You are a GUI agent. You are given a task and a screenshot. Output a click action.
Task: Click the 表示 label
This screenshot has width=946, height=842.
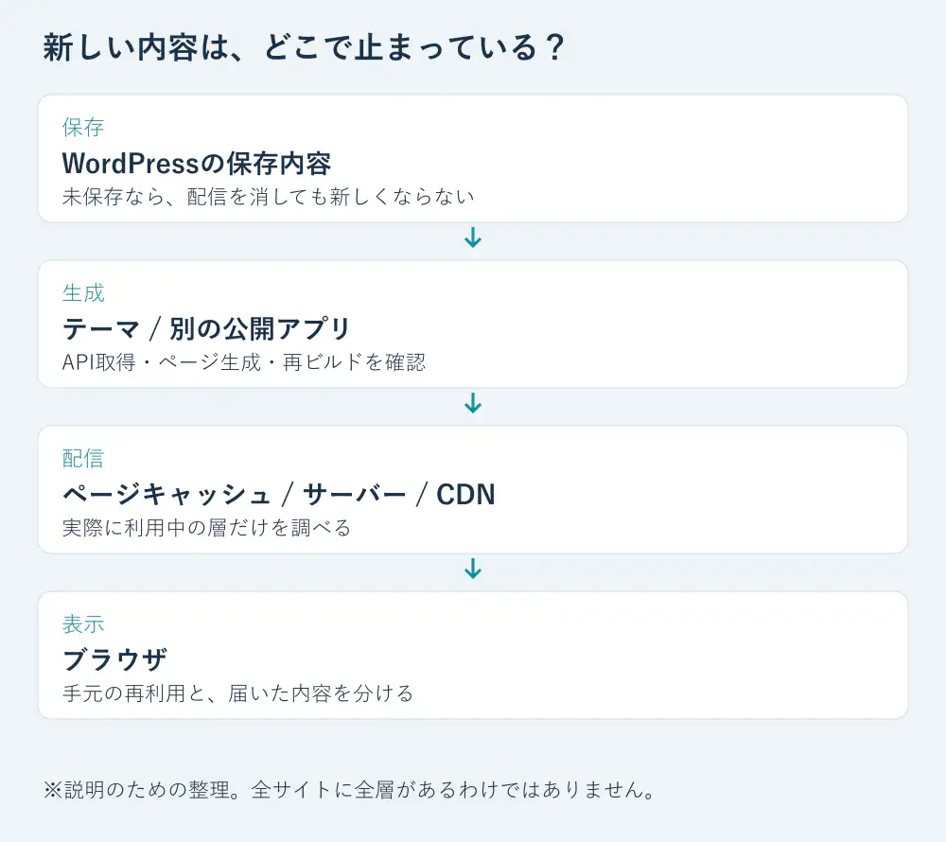[x=83, y=624]
